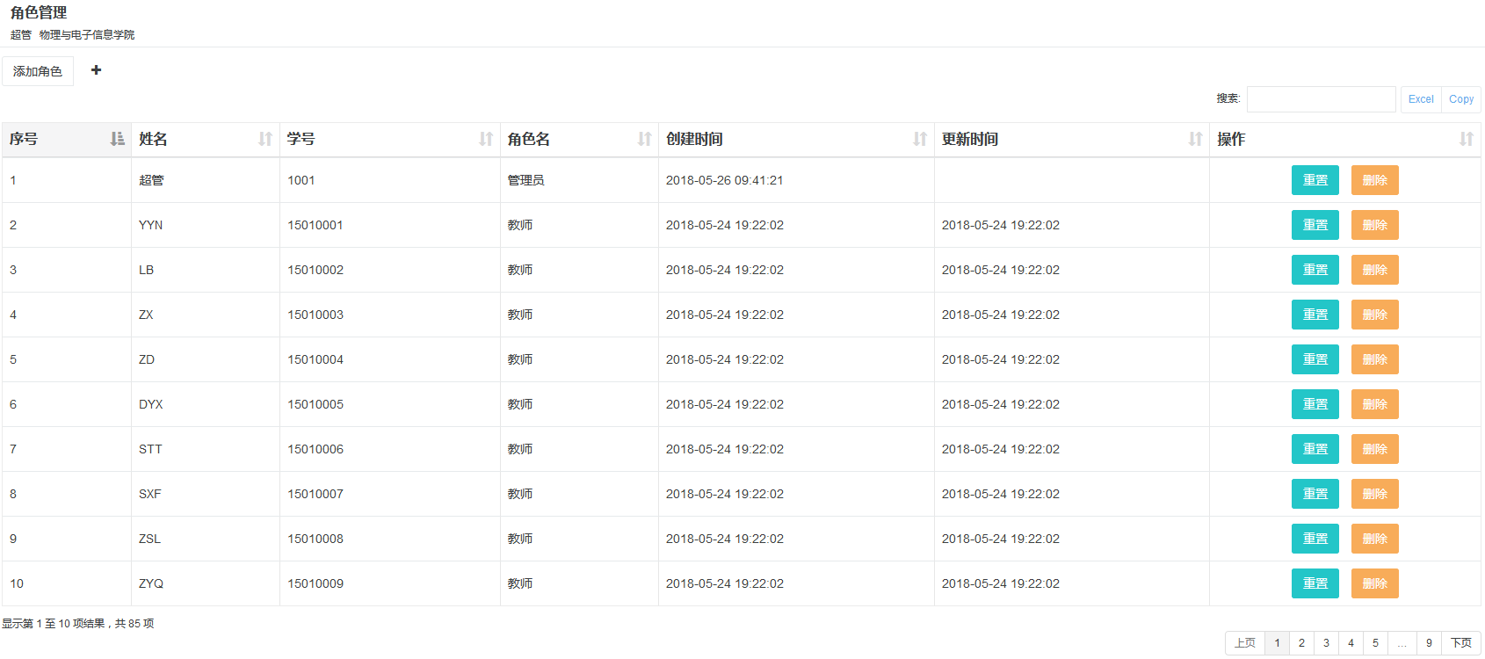This screenshot has width=1485, height=659.
Task: Sort by 更新时间 column sort arrows
Action: 1195,139
